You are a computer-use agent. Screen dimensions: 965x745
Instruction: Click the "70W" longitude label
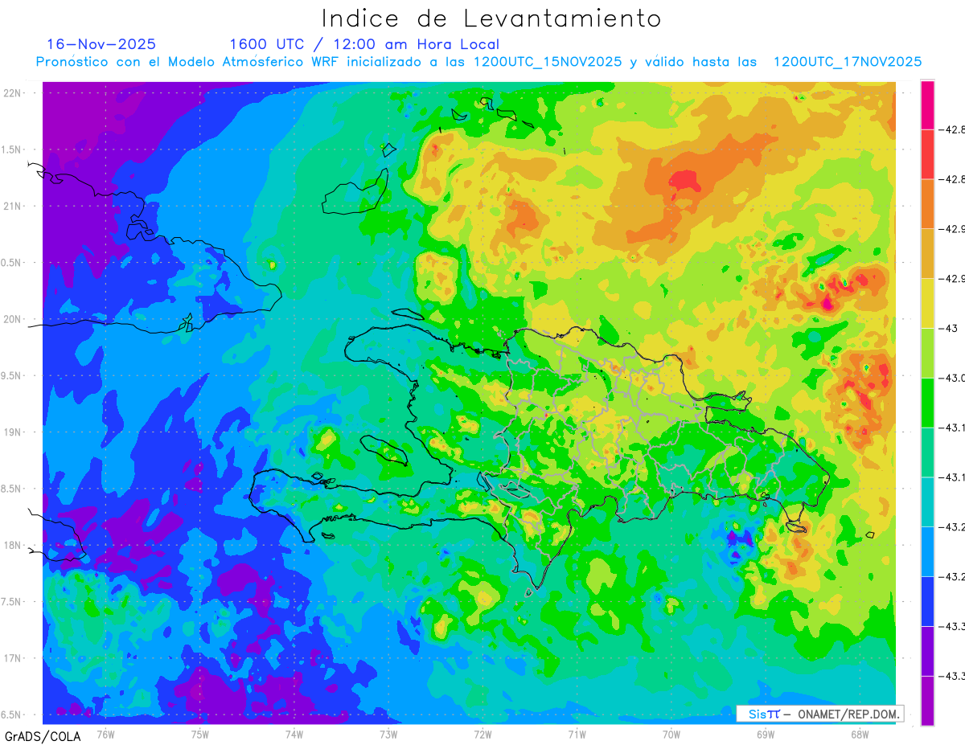pos(671,735)
